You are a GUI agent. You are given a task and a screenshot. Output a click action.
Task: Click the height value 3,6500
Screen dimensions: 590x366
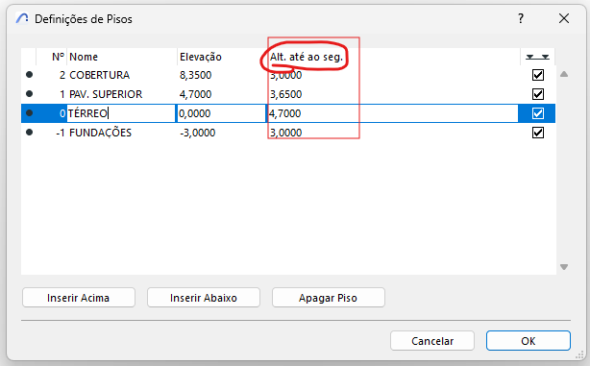point(286,94)
